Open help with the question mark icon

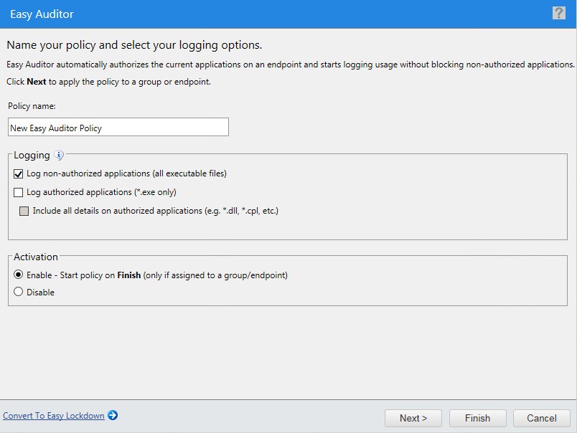[558, 14]
